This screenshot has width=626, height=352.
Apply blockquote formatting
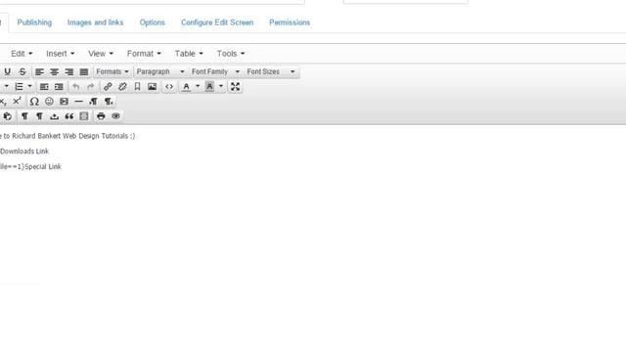pyautogui.click(x=69, y=116)
